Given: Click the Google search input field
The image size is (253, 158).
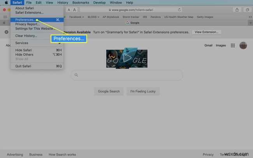Looking at the screenshot, I should (127, 75).
